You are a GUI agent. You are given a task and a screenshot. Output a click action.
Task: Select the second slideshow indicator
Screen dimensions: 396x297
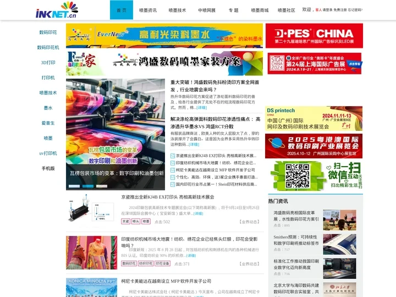(x=88, y=186)
